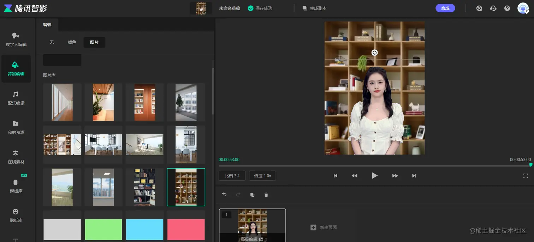Select the 无 background option

click(52, 42)
